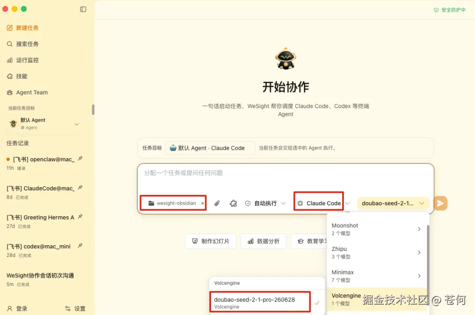
Task: Click the orange send button
Action: point(440,203)
